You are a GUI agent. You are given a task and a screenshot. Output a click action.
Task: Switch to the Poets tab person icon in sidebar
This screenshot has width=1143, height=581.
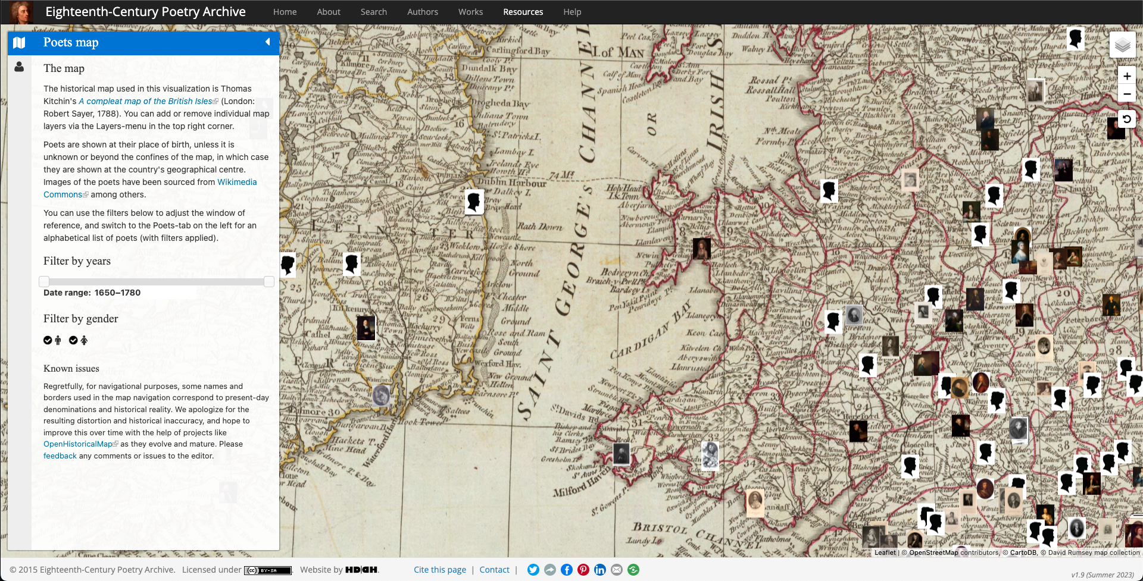19,67
